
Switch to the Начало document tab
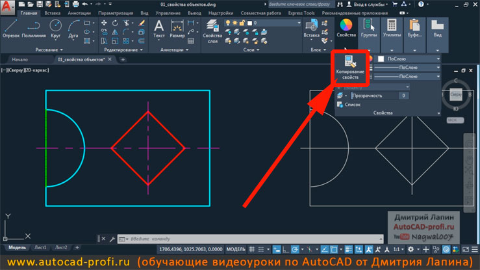tap(20, 59)
